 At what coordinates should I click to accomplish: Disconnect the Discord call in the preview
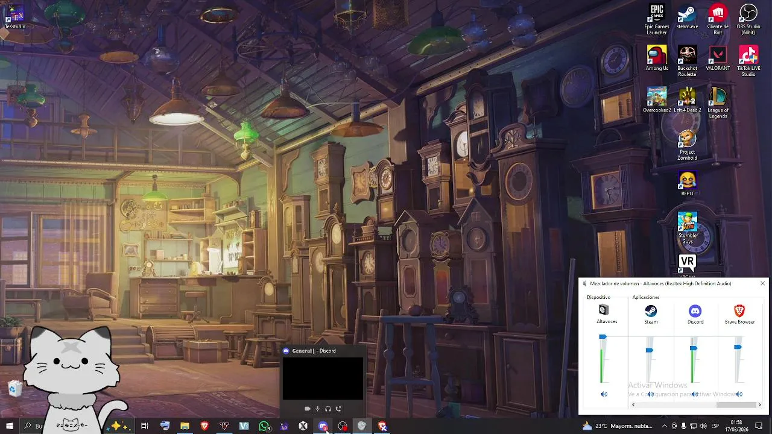tap(338, 409)
